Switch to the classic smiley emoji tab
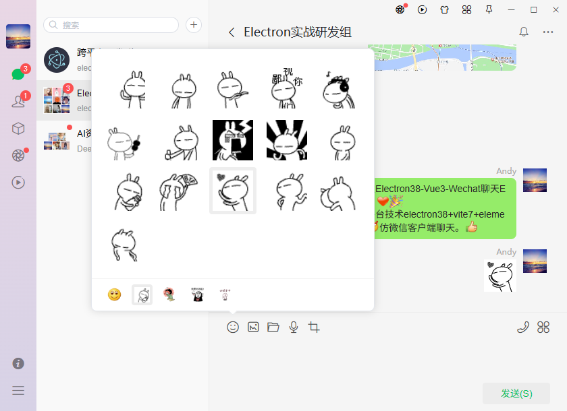 (x=114, y=294)
